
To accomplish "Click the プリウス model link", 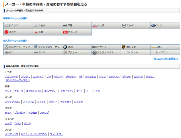I will tap(25, 77).
